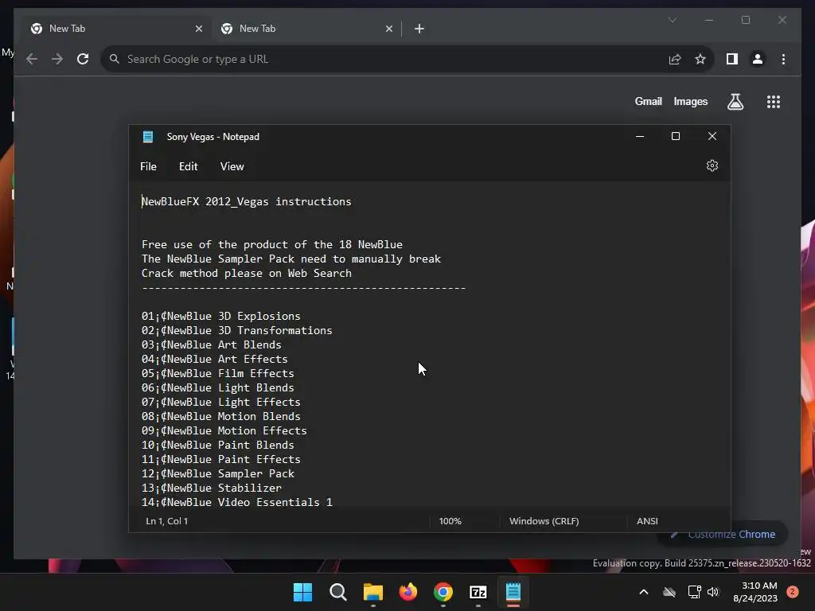This screenshot has height=611, width=815.
Task: Maximize the Notepad window
Action: [x=676, y=136]
